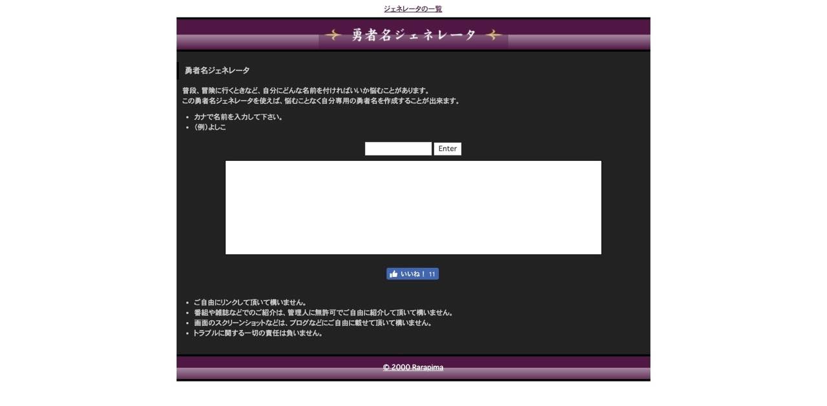Click the left sparkle ornament beside the title
This screenshot has width=827, height=406.
click(x=335, y=36)
